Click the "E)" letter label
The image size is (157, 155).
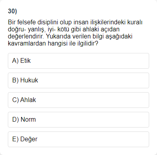(x=15, y=139)
